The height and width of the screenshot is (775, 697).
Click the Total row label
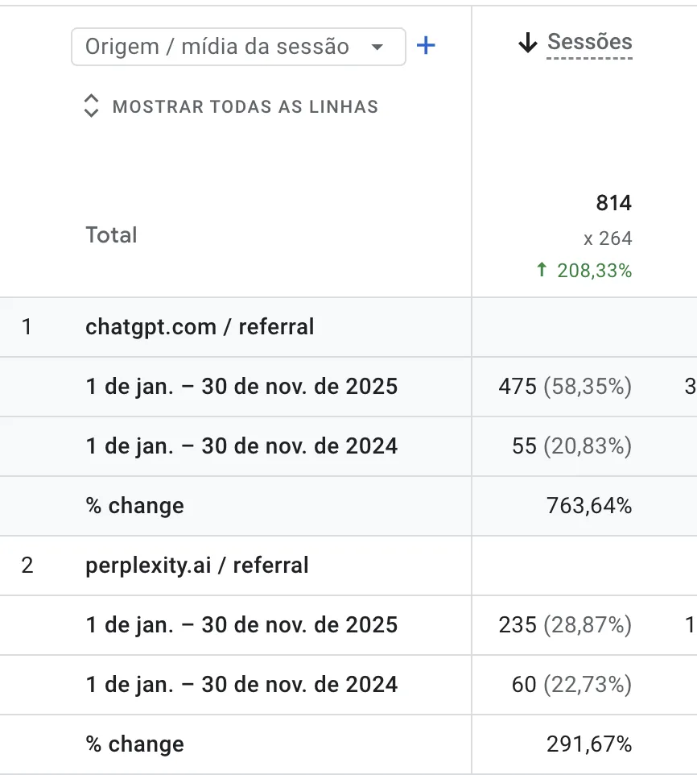tap(111, 234)
